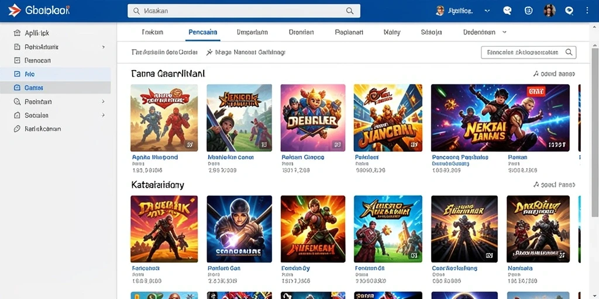Open the wide Pencoorg Panihalse banner thumbnail
599x299 pixels.
pos(500,118)
